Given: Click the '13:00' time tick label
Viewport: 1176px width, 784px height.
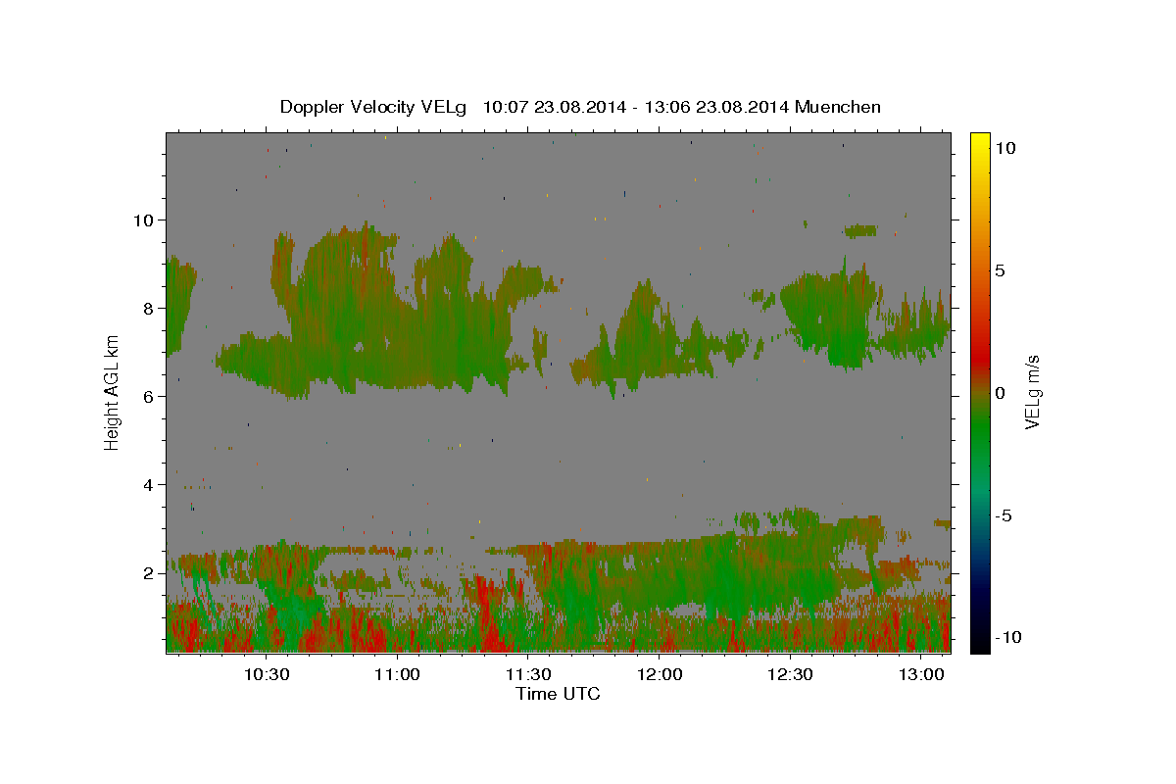Looking at the screenshot, I should pyautogui.click(x=921, y=675).
